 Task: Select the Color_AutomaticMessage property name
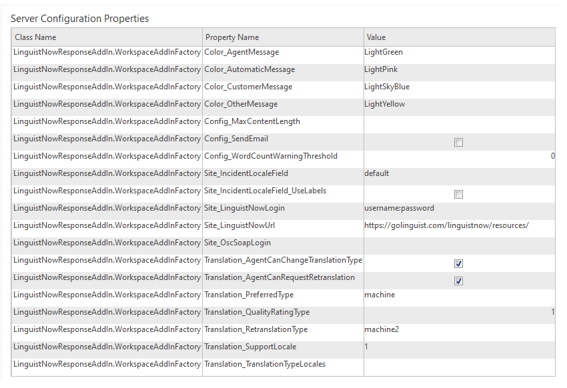pos(249,69)
